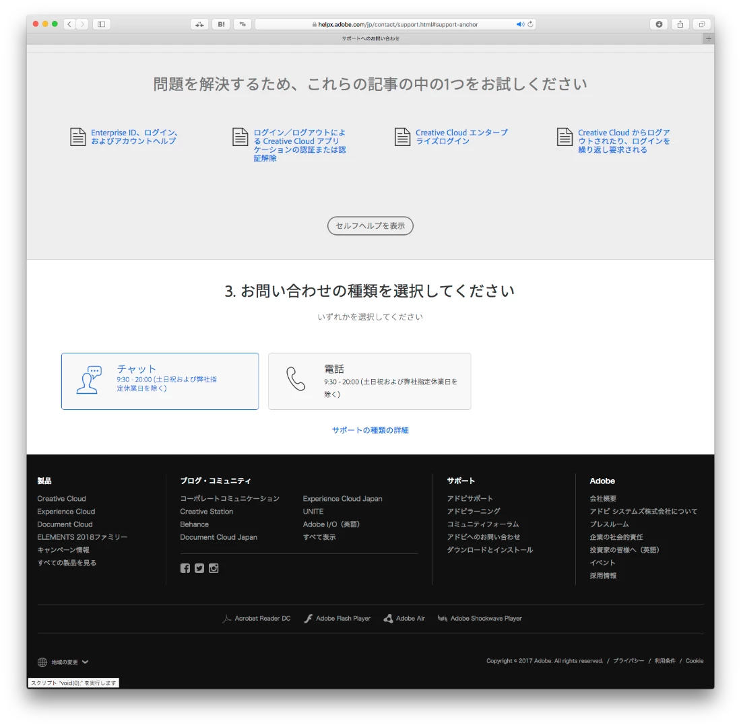
Task: Open the Experience Cloud footer link
Action: tap(66, 512)
